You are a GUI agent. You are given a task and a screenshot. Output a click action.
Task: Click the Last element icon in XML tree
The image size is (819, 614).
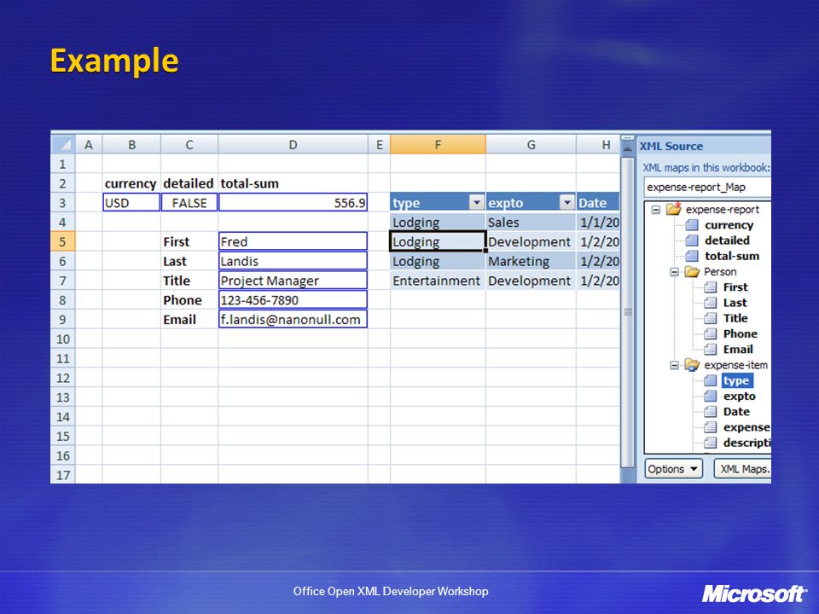[711, 303]
